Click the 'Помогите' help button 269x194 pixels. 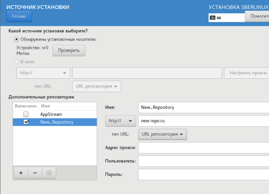[258, 16]
